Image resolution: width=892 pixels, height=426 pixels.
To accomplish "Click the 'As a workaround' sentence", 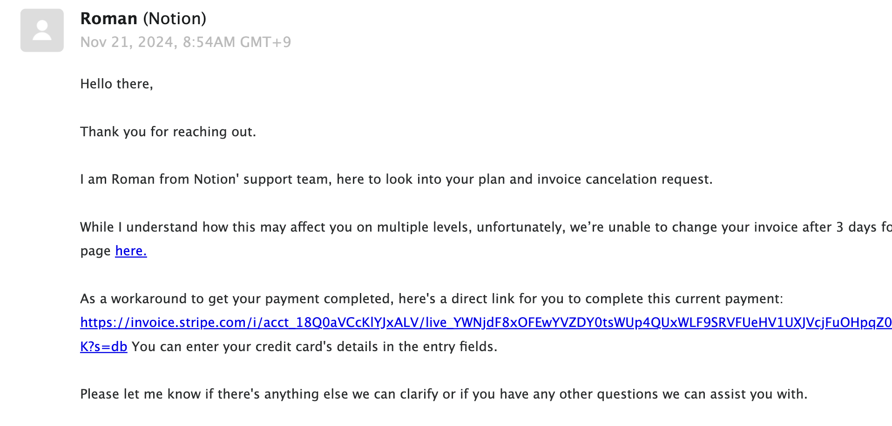I will point(432,299).
